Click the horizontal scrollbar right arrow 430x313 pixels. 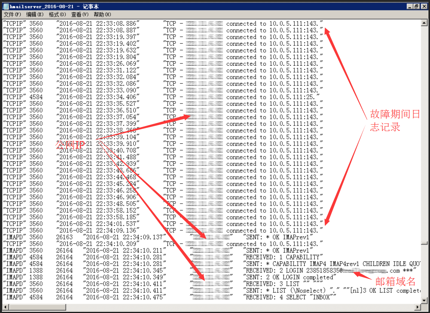[x=418, y=307]
